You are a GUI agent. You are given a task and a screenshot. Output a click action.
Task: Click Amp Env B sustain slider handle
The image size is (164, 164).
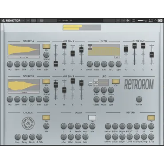(x=73, y=81)
